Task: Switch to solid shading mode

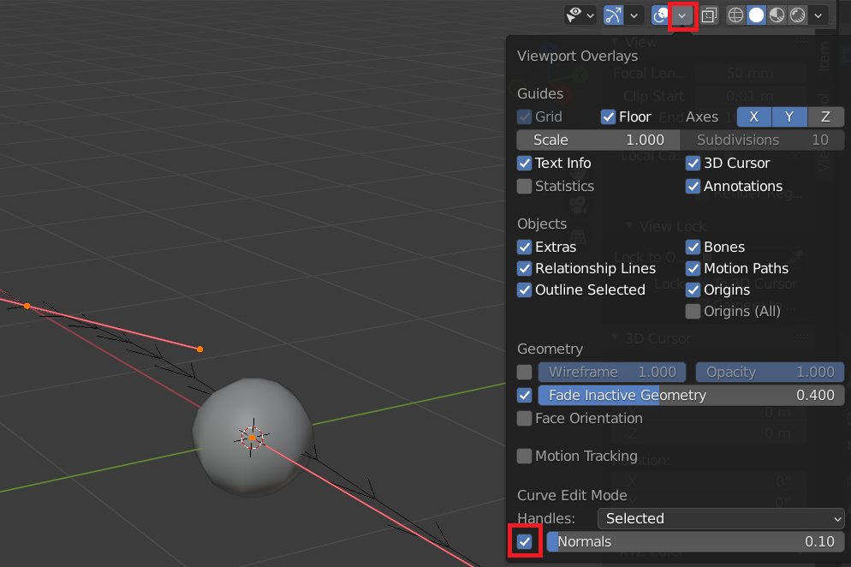Action: (756, 15)
